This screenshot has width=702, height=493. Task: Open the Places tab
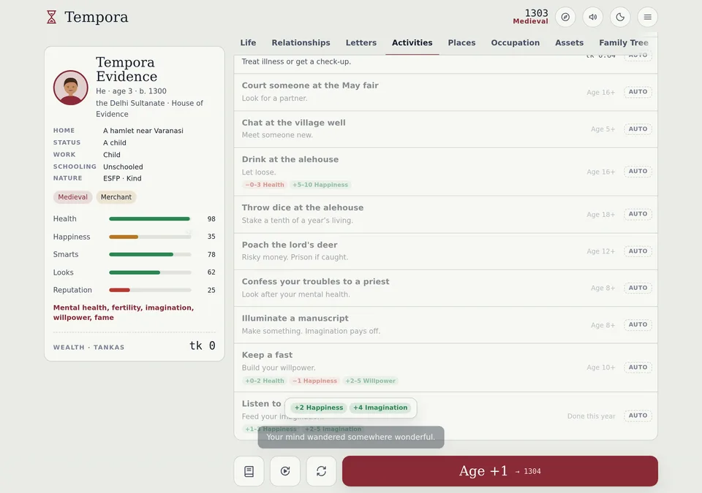[461, 43]
